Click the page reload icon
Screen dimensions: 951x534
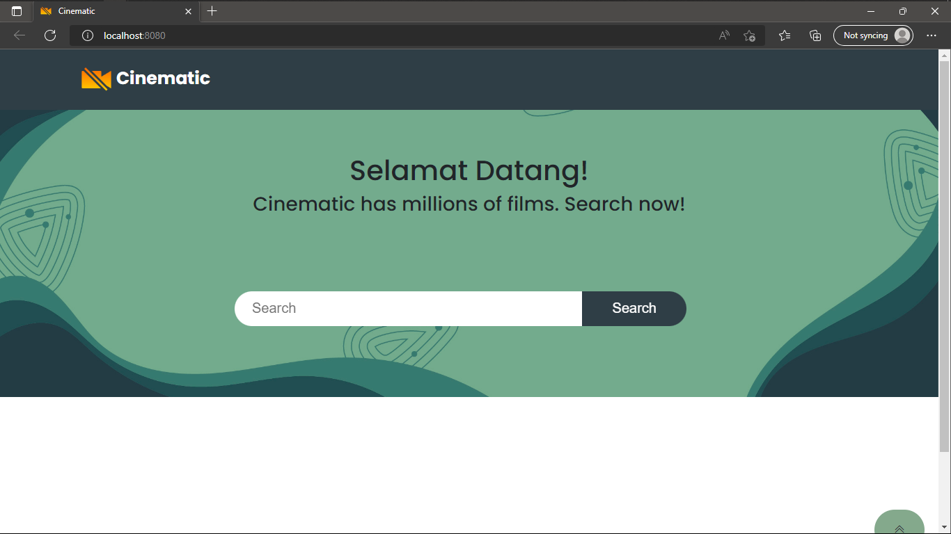coord(49,35)
